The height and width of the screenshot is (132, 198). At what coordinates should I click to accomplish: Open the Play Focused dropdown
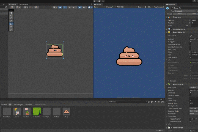click(x=159, y=7)
